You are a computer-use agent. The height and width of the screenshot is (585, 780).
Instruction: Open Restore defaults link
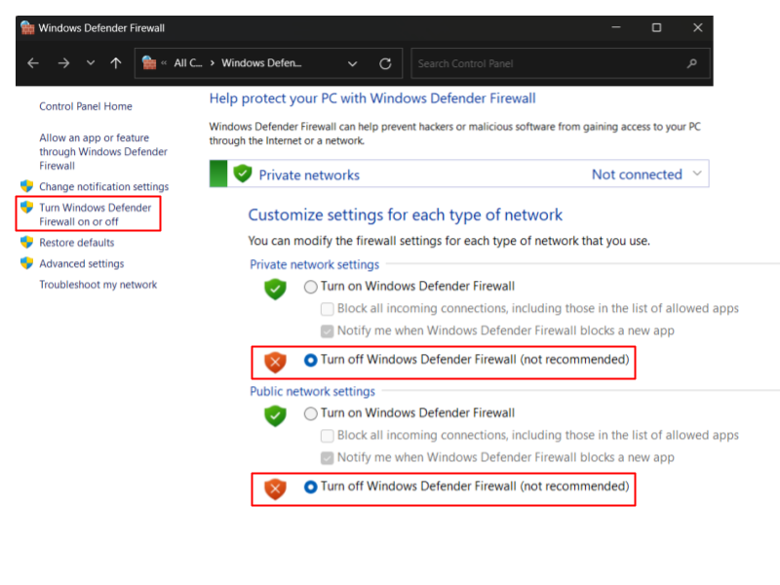[x=77, y=243]
